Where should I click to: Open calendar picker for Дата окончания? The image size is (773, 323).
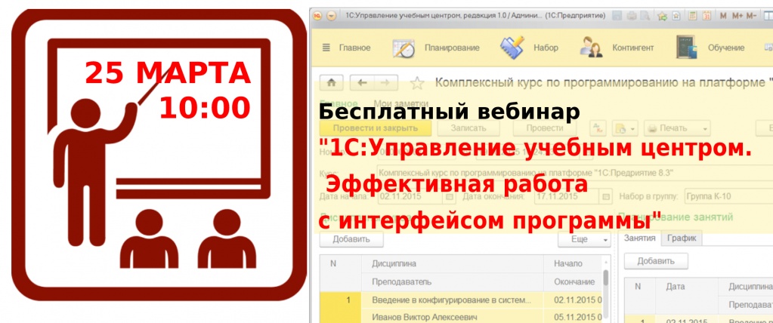coord(607,197)
